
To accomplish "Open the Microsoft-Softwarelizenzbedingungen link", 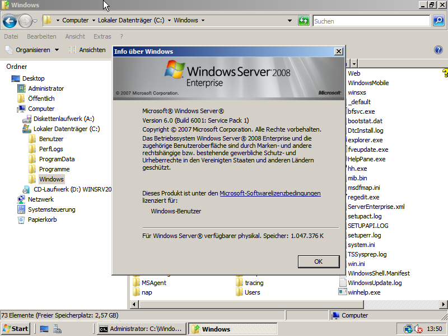I will click(270, 193).
